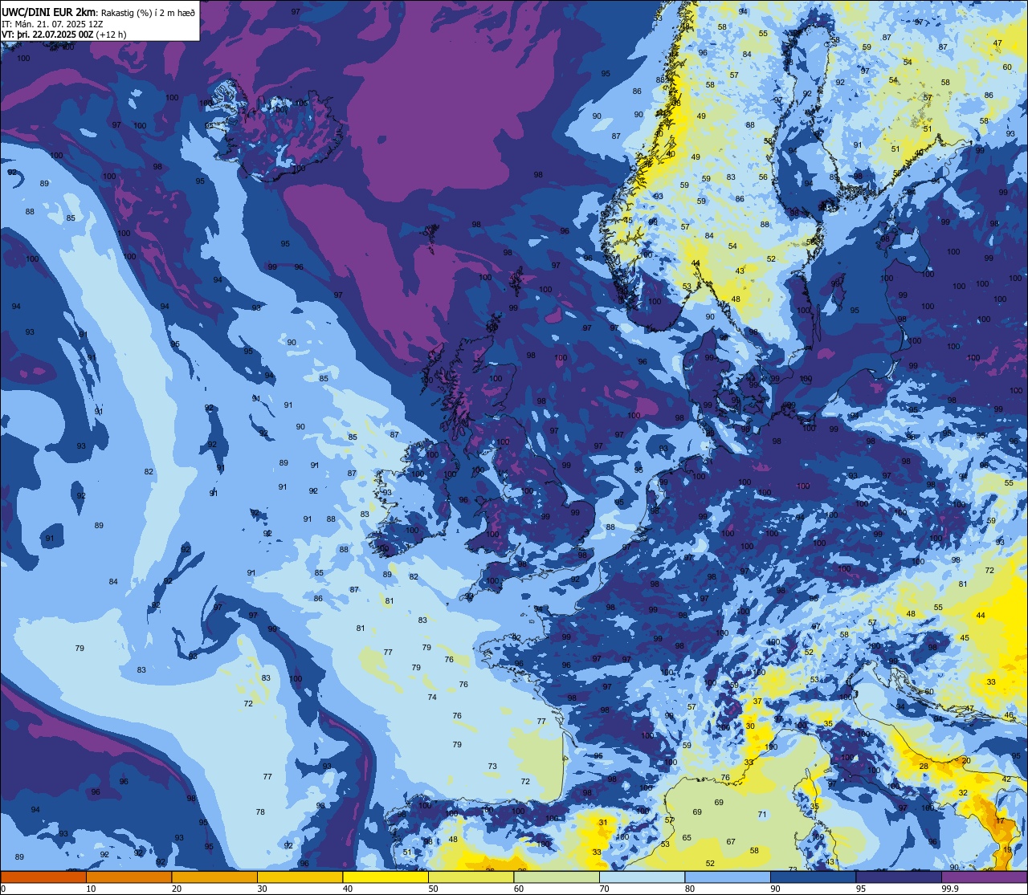
Task: Select the 80–90 medium blue legend segment
Action: 728,877
